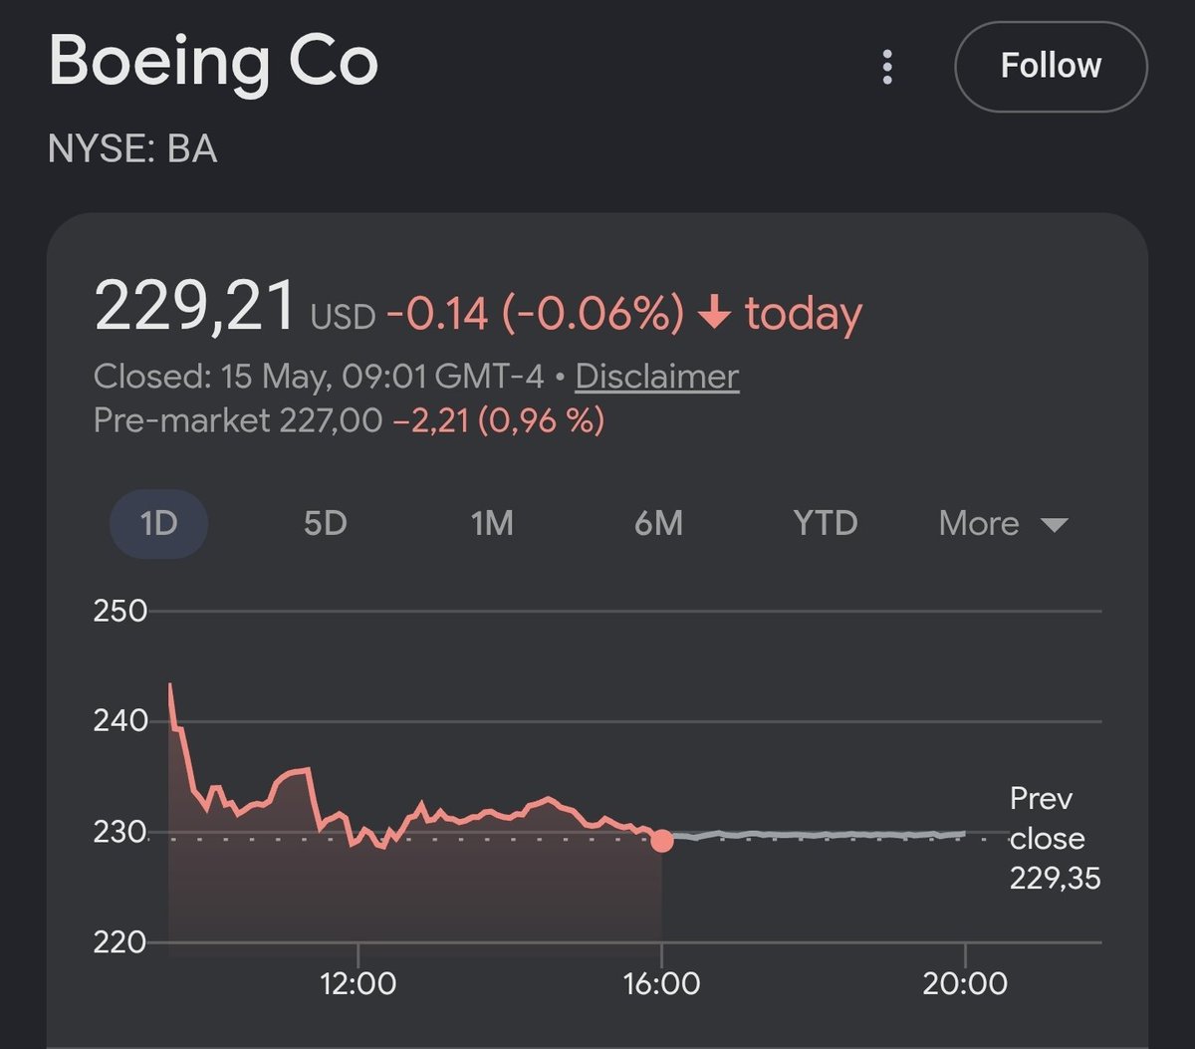
Task: Click the -0.14 (-0.06%) change value
Action: pyautogui.click(x=536, y=314)
